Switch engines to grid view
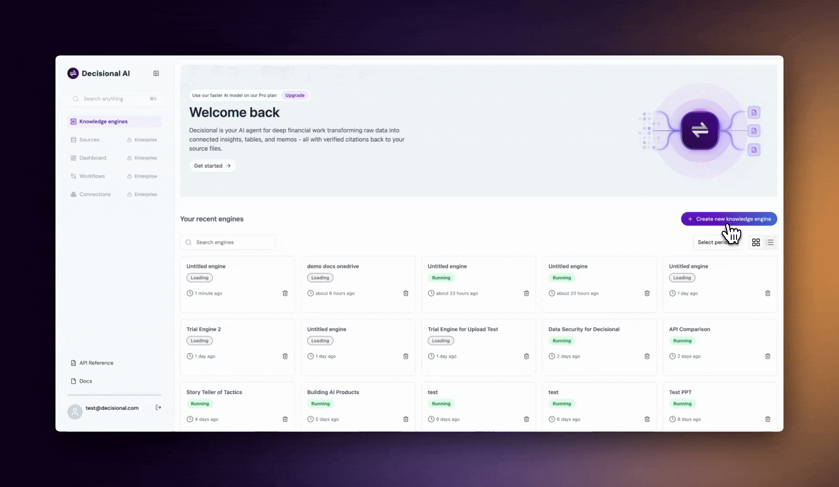 coord(756,242)
